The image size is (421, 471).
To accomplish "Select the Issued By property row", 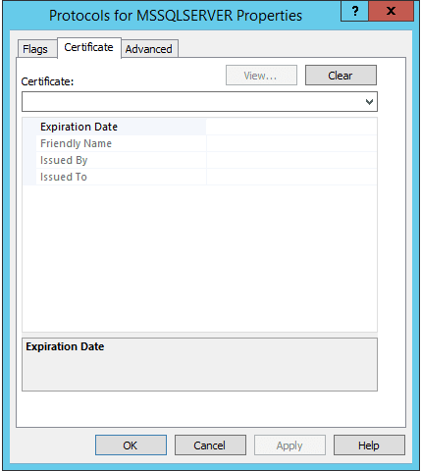I will (x=199, y=160).
